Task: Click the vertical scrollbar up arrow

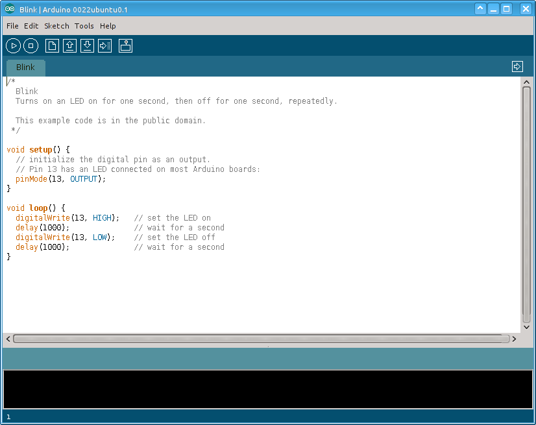Action: point(526,82)
